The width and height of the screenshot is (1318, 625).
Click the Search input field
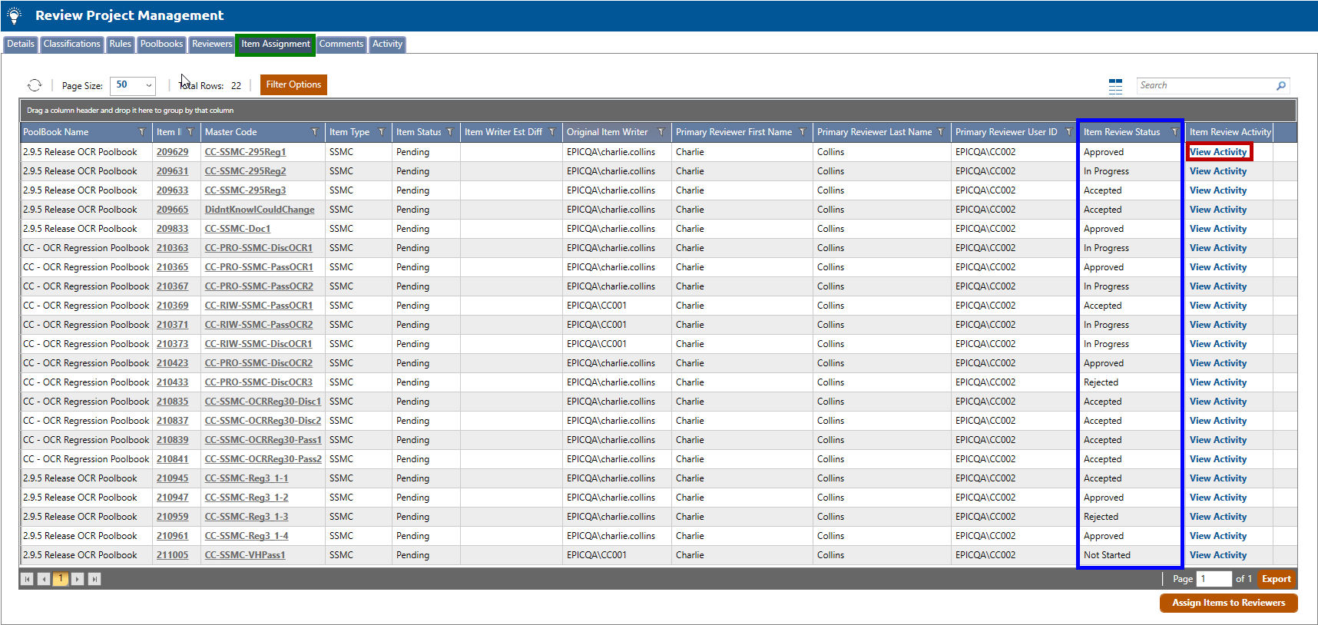1204,86
